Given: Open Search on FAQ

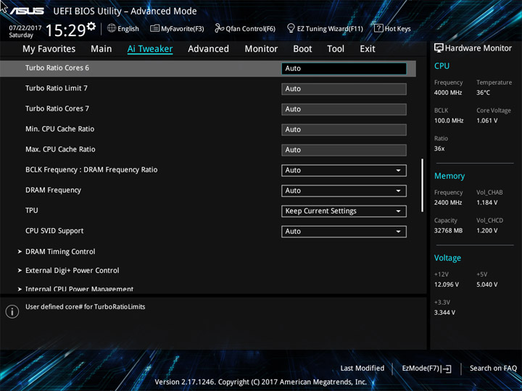Looking at the screenshot, I should pyautogui.click(x=493, y=369).
